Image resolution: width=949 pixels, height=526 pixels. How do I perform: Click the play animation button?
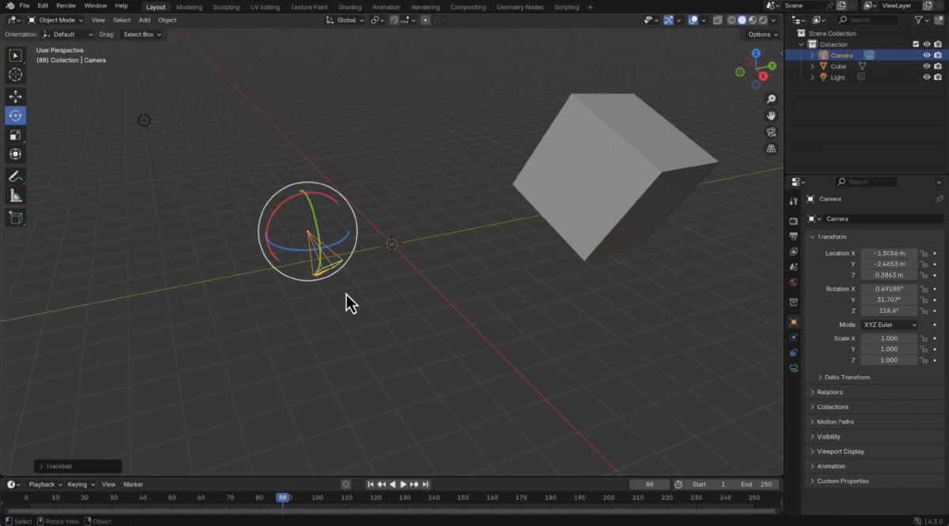coord(403,484)
